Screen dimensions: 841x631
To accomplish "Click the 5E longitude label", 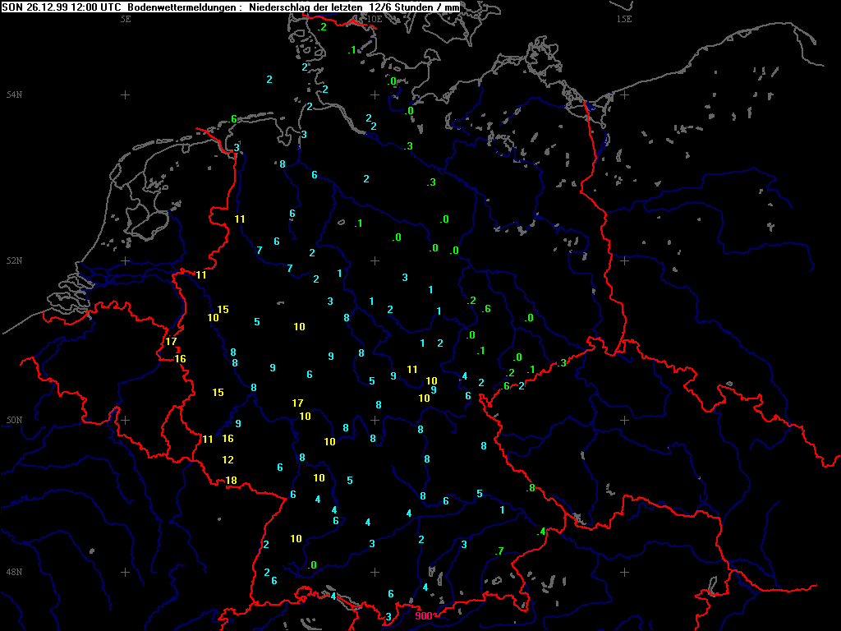I will coord(126,19).
